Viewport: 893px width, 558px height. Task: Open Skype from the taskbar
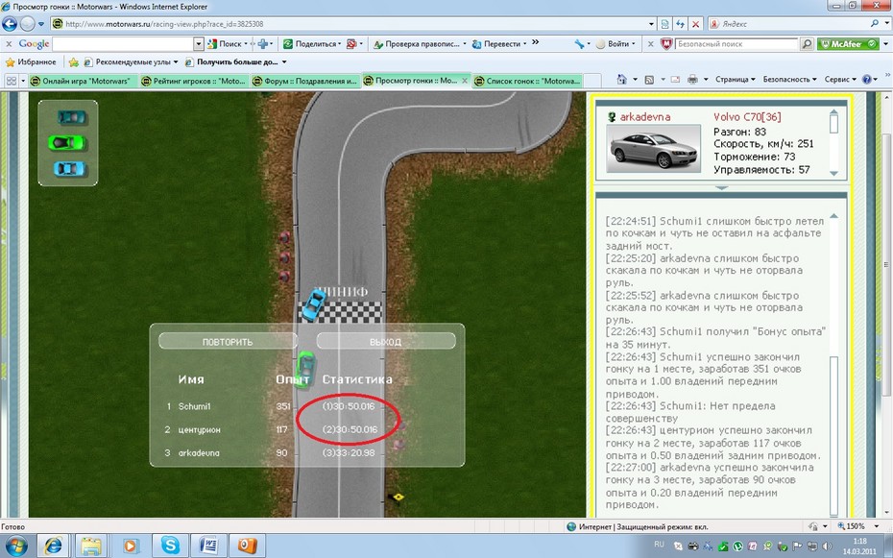point(170,546)
